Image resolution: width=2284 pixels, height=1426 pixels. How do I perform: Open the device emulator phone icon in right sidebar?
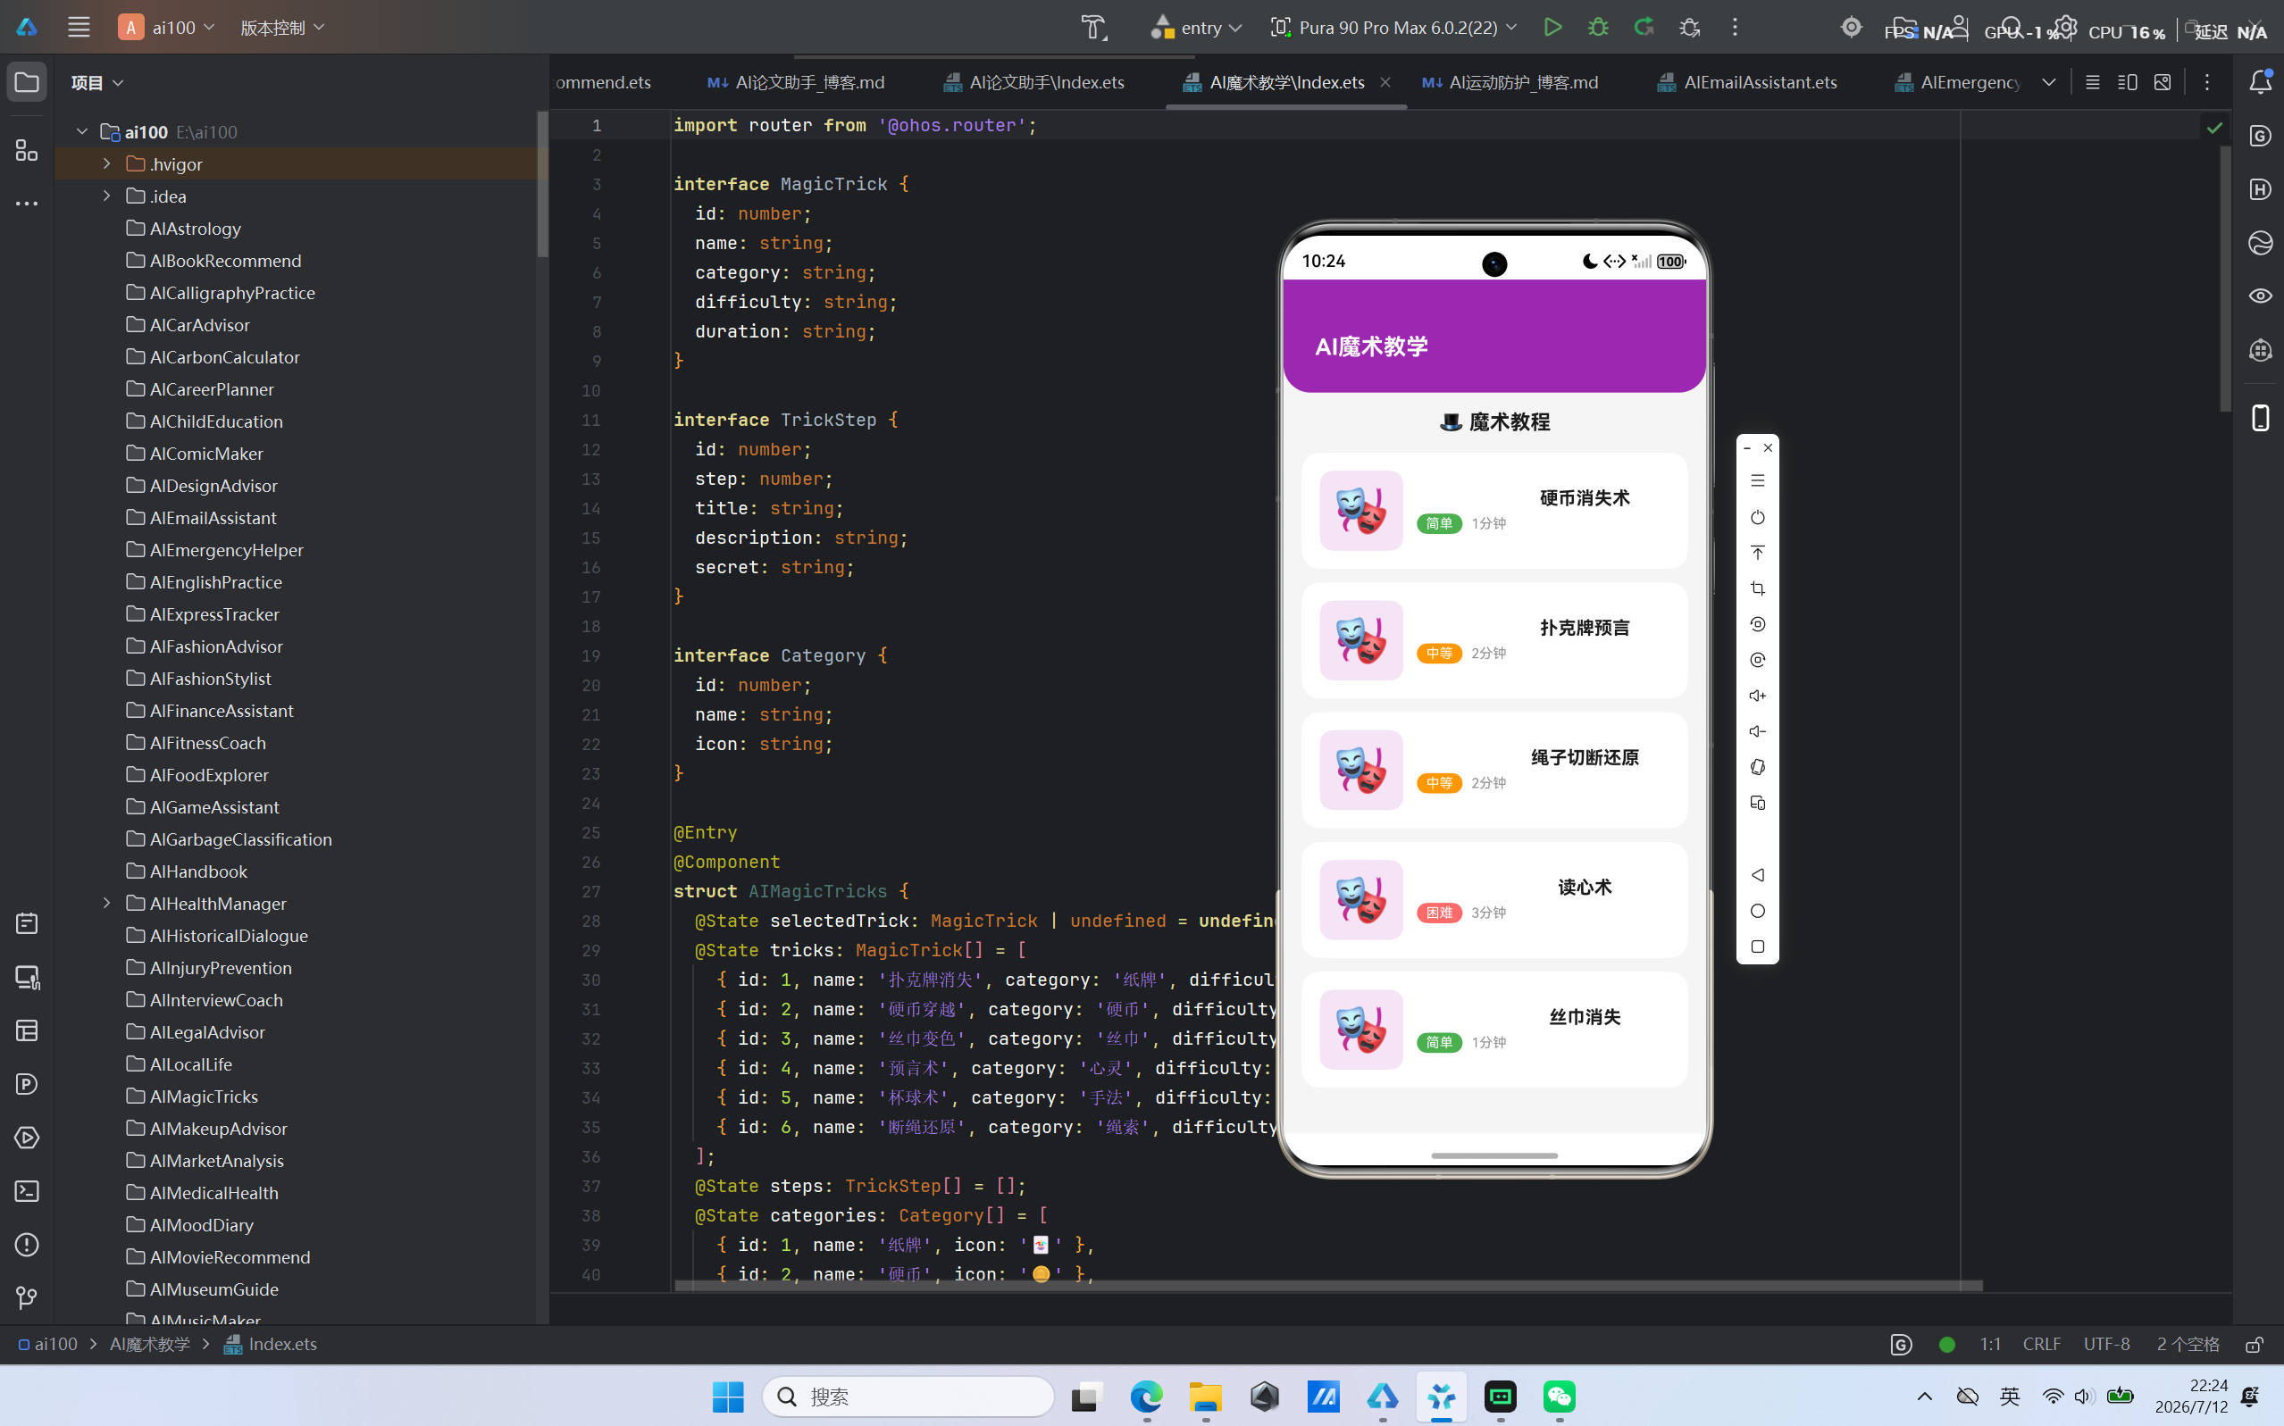click(2261, 418)
